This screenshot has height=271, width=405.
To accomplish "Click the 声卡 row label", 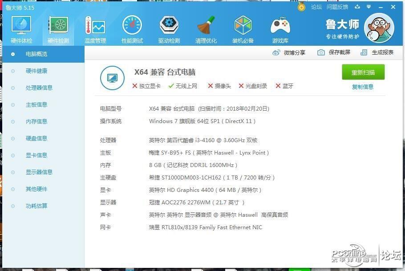I will tap(105, 215).
